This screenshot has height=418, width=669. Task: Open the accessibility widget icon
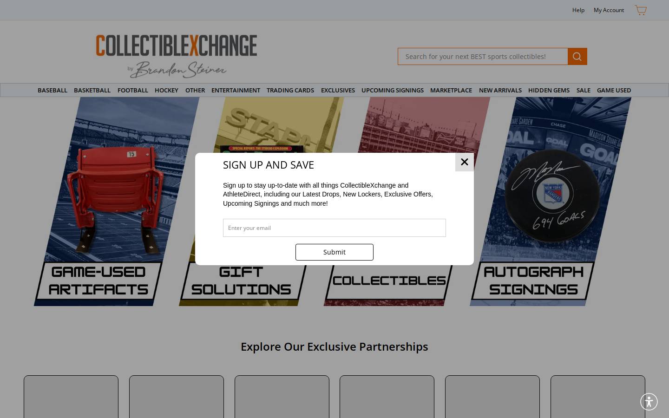[x=649, y=402]
